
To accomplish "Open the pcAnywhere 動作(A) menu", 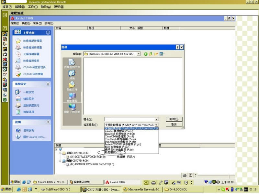I will [x=46, y=7].
